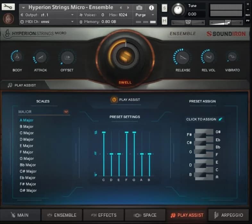
Task: Expand the Major scales dropdown
Action: pos(66,112)
